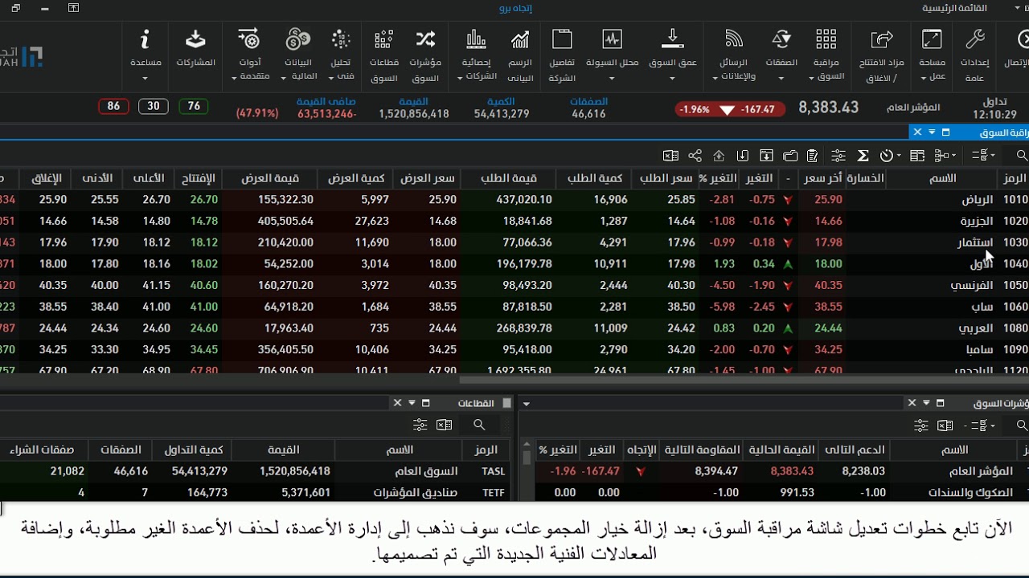Click the green advancers counter 76
This screenshot has height=578, width=1029.
coord(194,106)
